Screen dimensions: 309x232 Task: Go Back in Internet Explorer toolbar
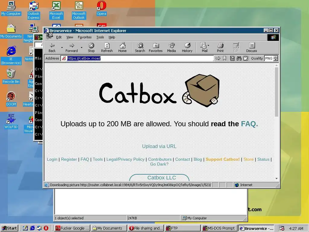tap(52, 48)
